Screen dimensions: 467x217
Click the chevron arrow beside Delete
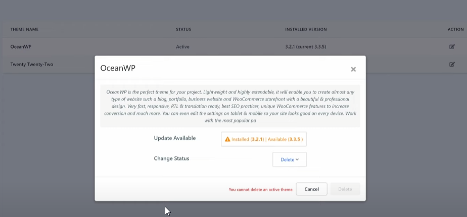click(x=297, y=159)
